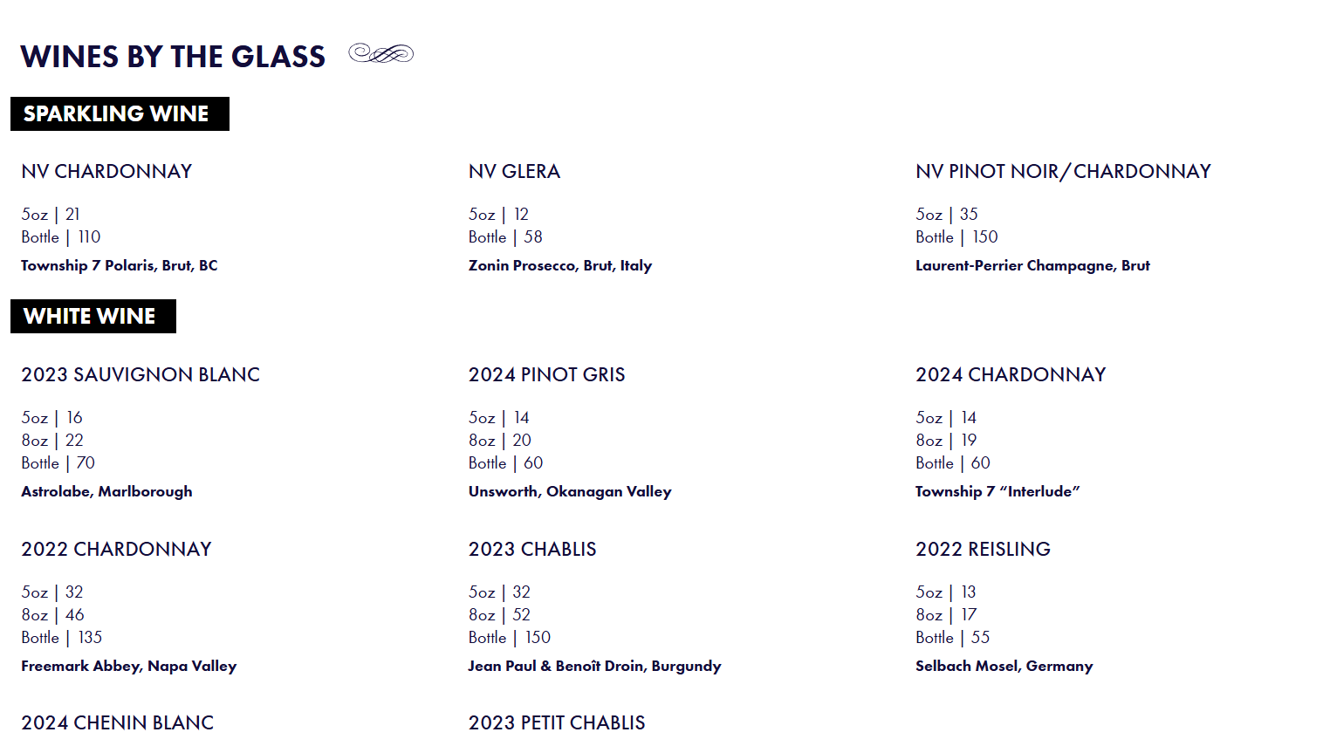Image resolution: width=1323 pixels, height=746 pixels.
Task: Click Zonin Prosecco, Brut, Italy text
Action: [560, 265]
